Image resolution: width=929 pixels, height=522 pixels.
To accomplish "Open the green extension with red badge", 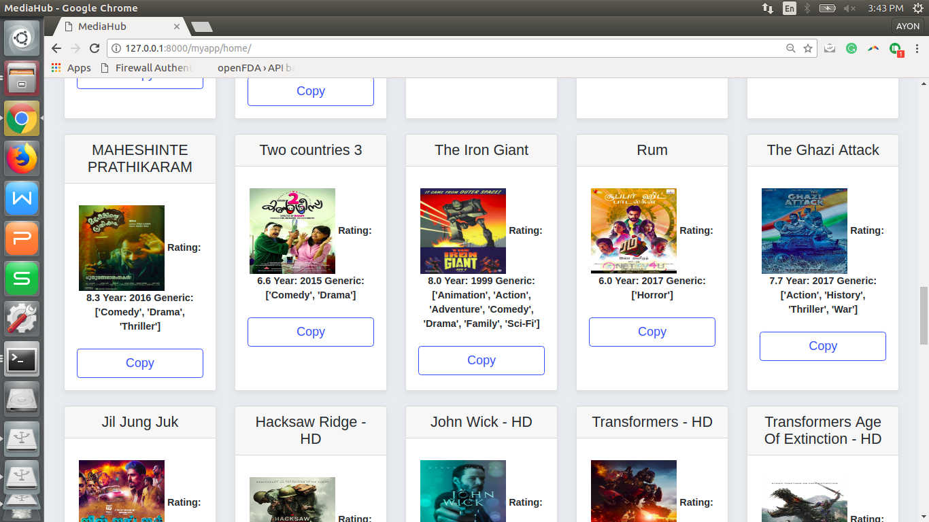I will tap(896, 49).
